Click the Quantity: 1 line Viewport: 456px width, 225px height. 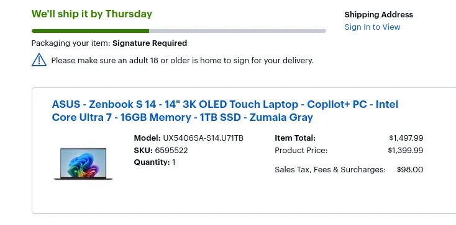tap(155, 162)
